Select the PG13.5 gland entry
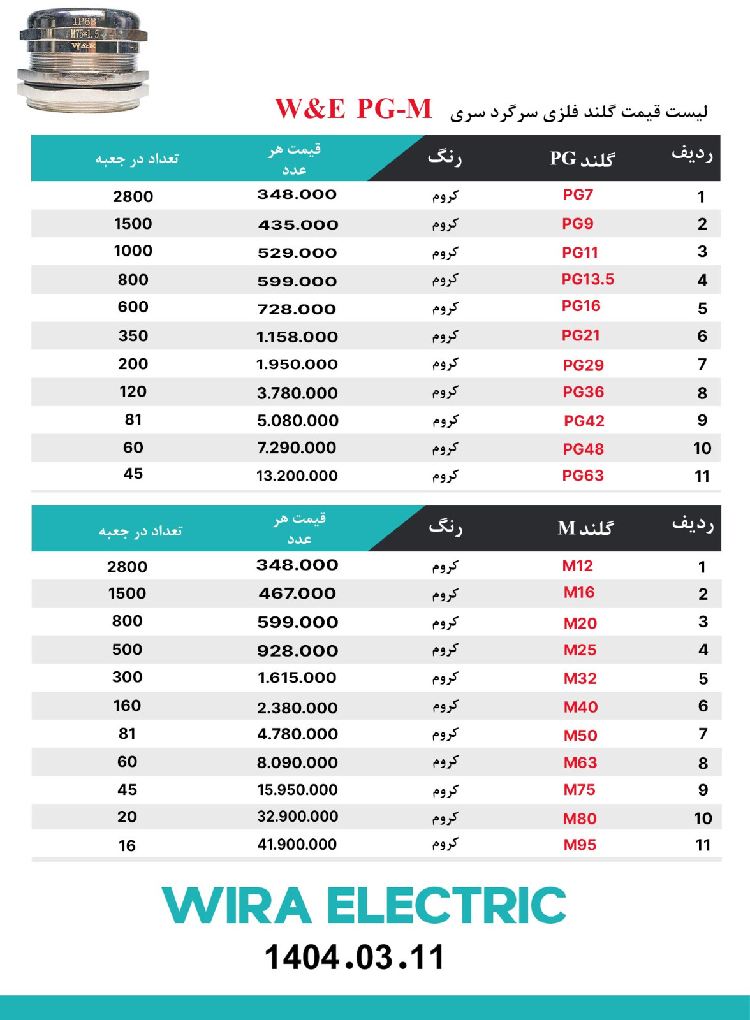Image resolution: width=750 pixels, height=1020 pixels. [587, 279]
